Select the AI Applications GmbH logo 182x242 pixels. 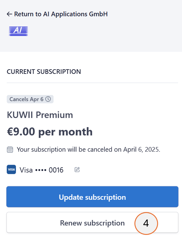point(18,31)
